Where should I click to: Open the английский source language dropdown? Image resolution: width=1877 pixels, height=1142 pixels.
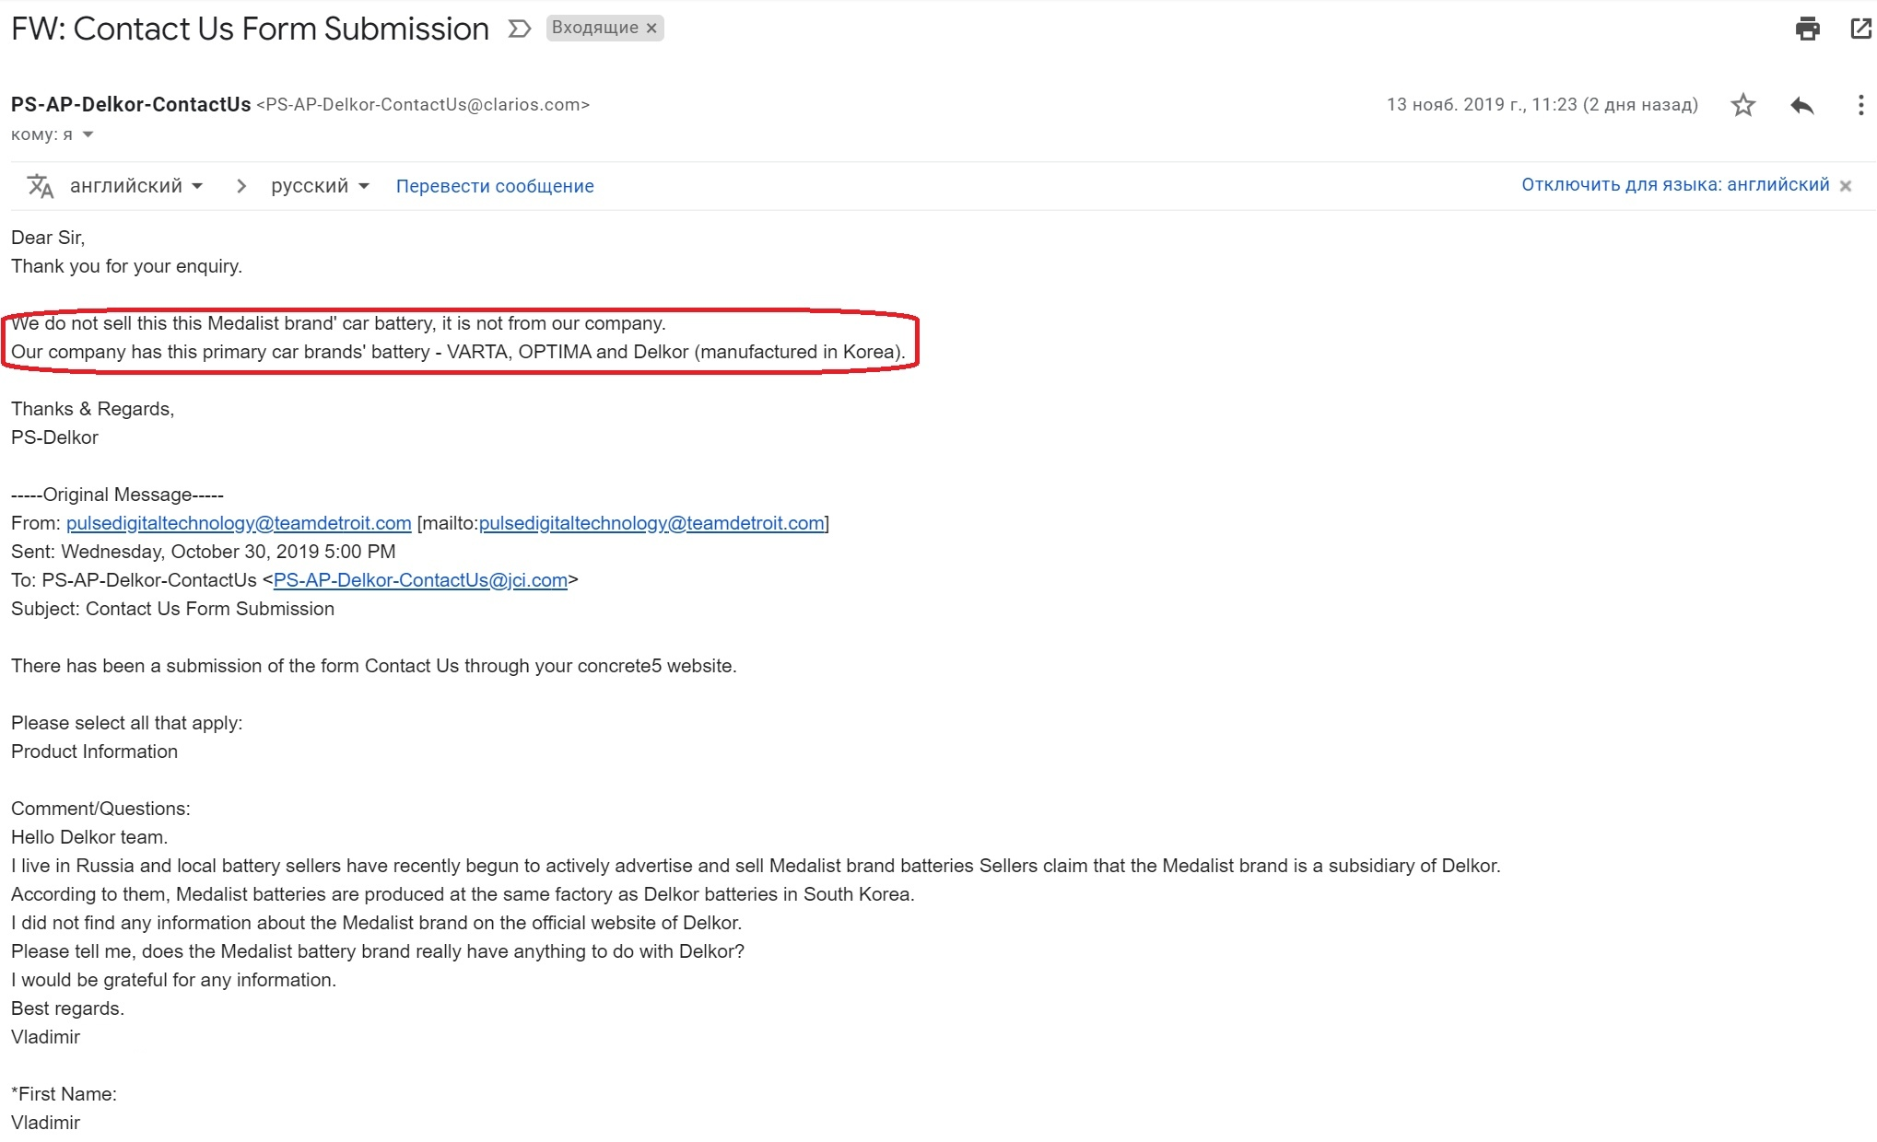136,186
